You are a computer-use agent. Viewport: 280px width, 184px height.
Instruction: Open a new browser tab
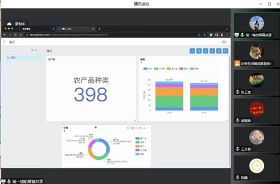(100, 29)
